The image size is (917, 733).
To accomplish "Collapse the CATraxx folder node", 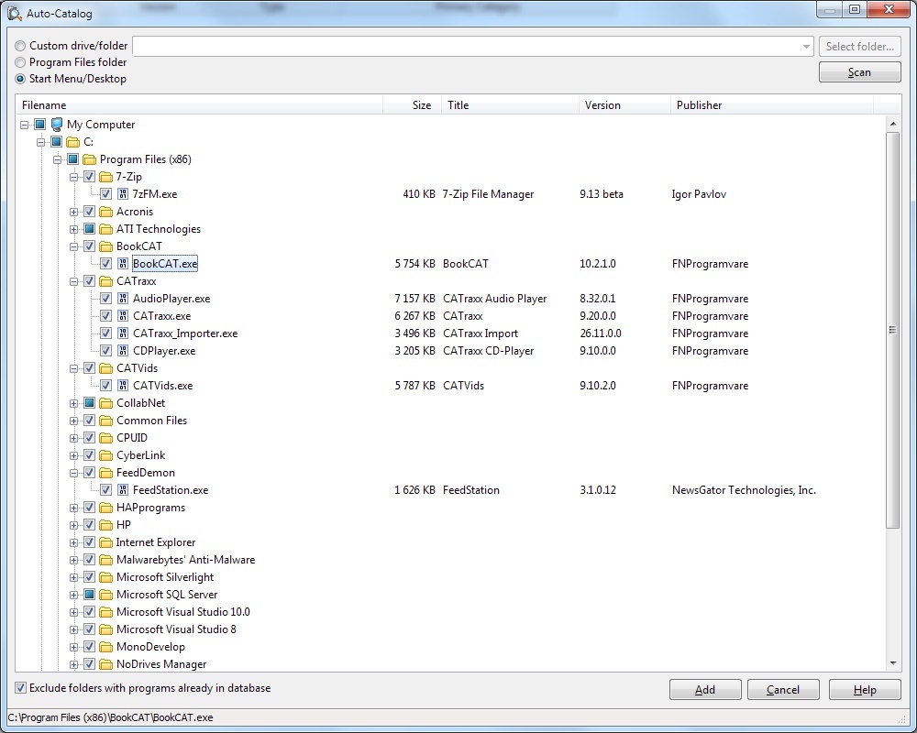I will pyautogui.click(x=74, y=281).
